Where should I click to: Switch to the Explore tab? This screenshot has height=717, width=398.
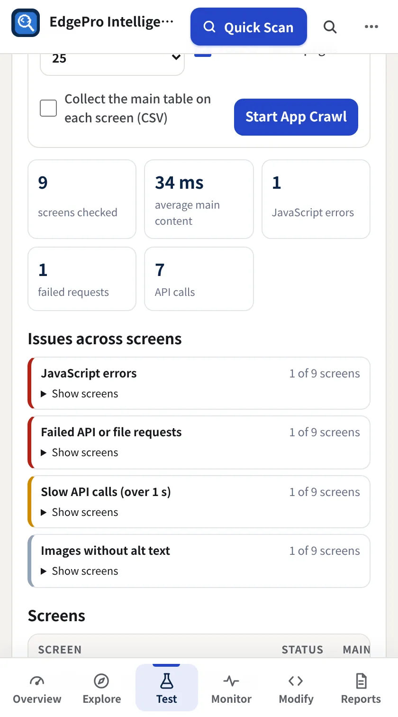pyautogui.click(x=102, y=689)
